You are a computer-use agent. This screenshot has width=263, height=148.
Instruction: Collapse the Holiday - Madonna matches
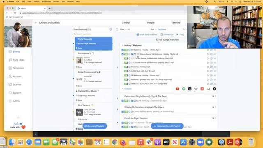point(127,89)
